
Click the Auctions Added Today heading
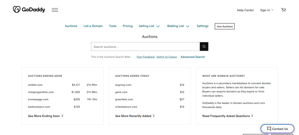132,76
